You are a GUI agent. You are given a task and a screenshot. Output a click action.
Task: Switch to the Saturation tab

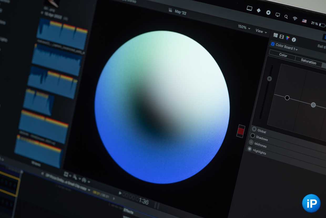308,62
